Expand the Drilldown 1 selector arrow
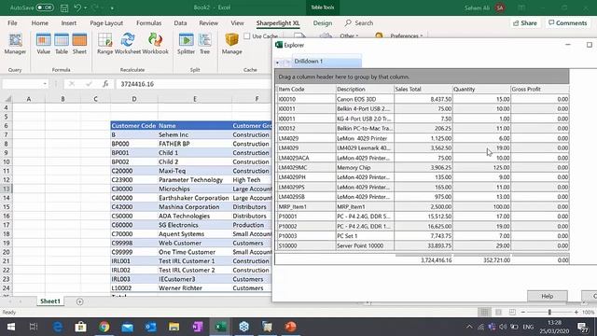The height and width of the screenshot is (336, 597). tap(278, 62)
